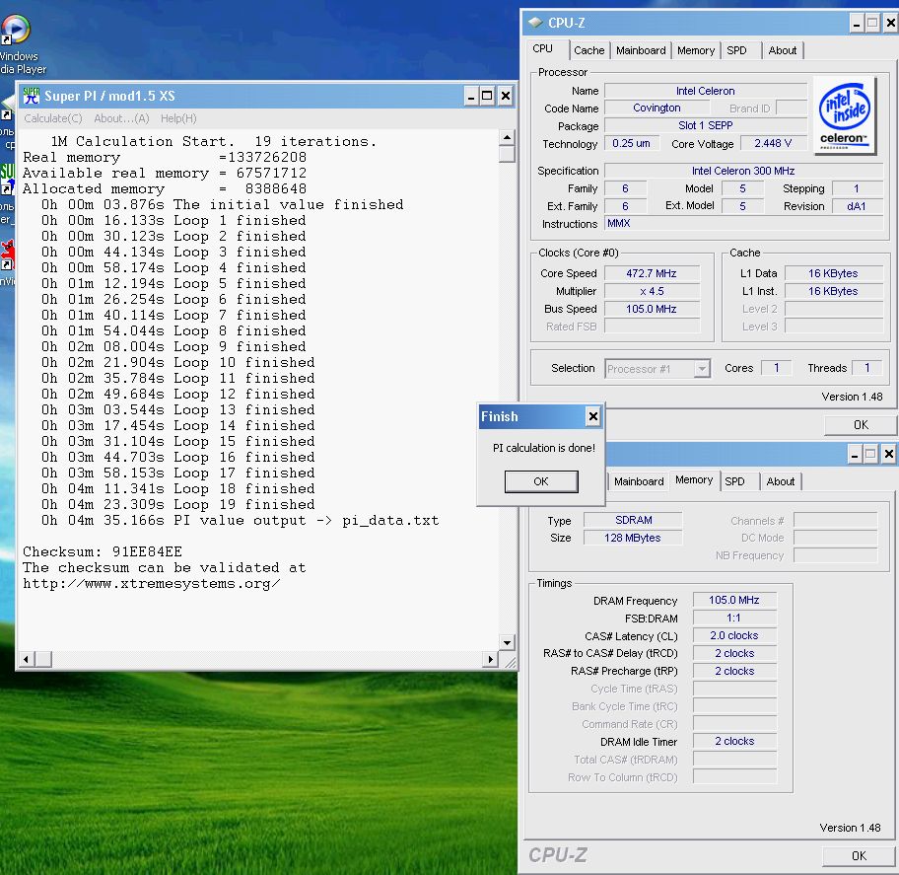This screenshot has width=899, height=875.
Task: Click OK button in top CPU-Z window
Action: [x=861, y=424]
